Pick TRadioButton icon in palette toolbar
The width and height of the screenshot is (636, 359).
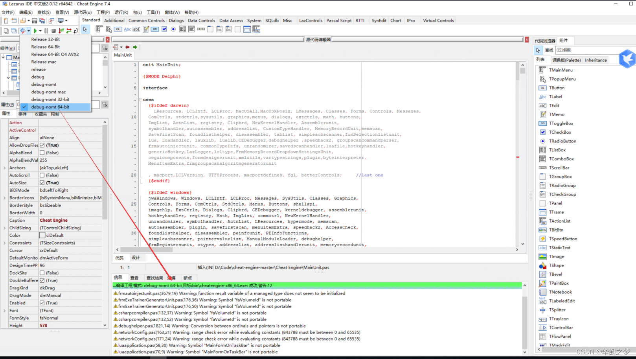tap(173, 29)
